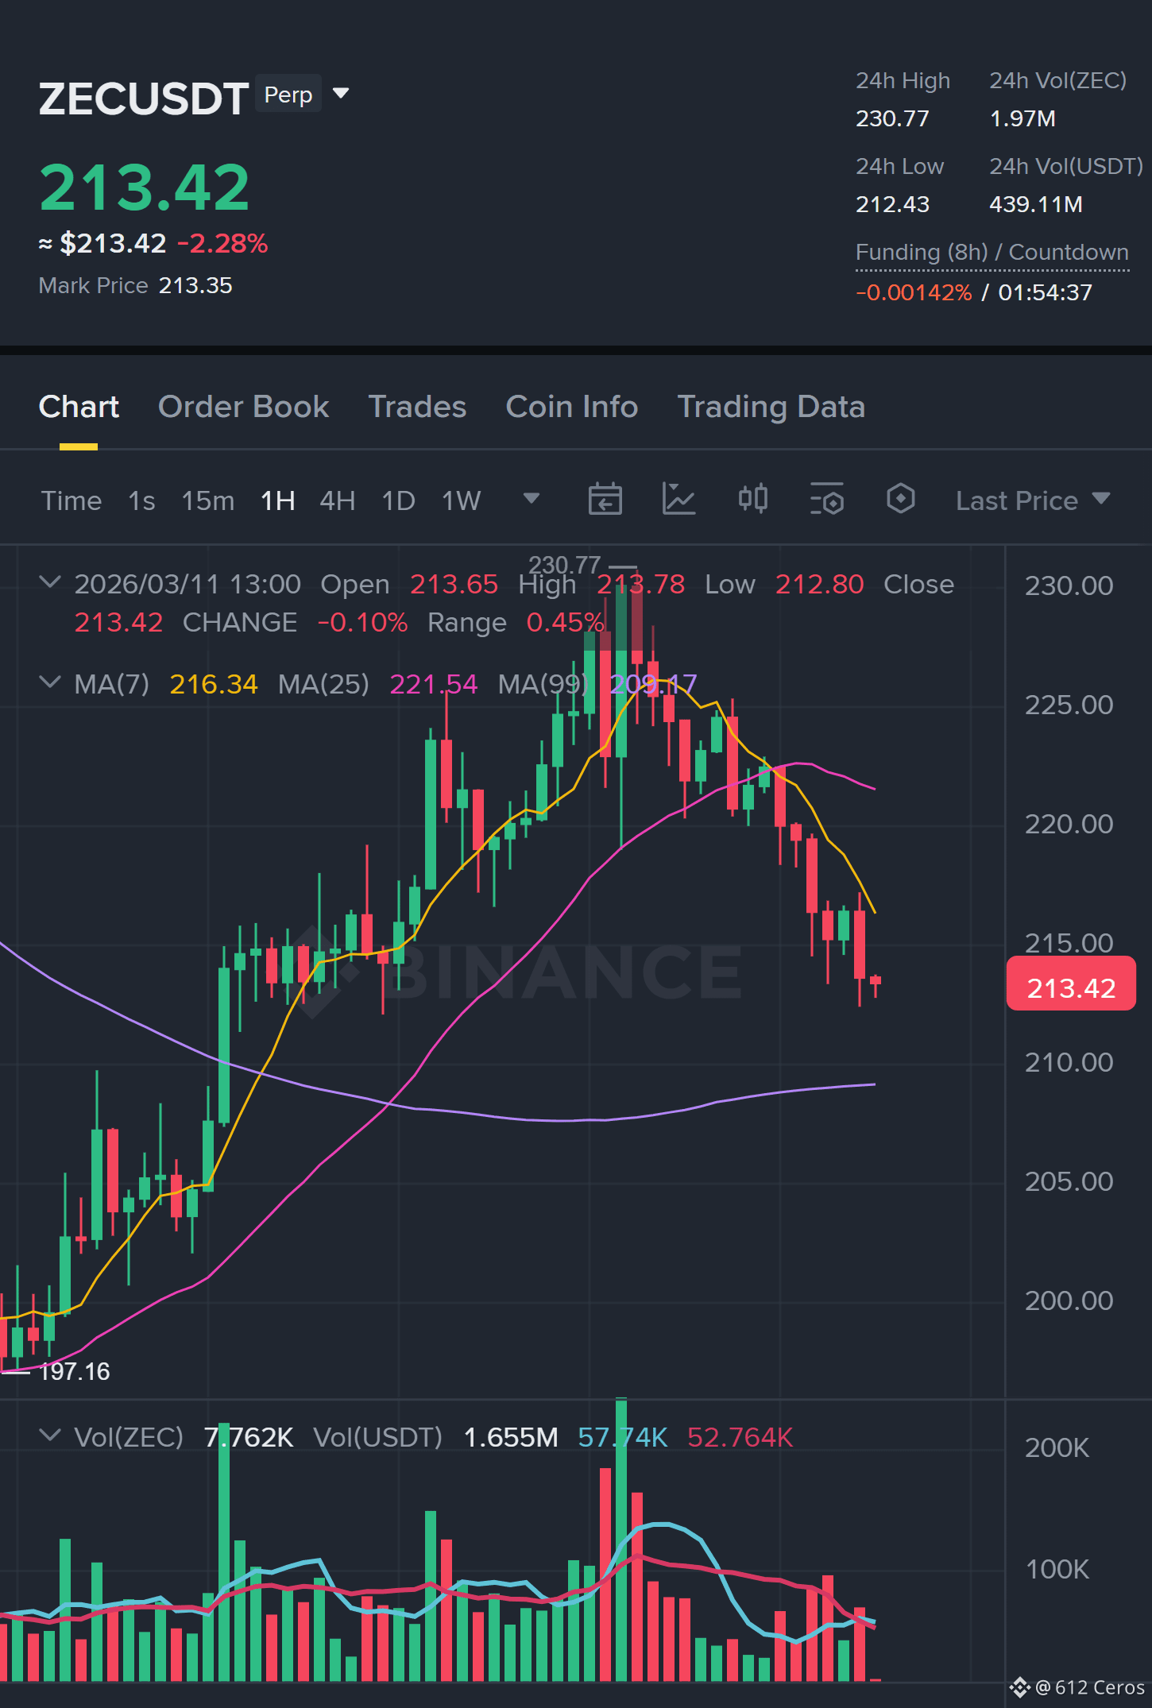
Task: Open the chart display settings icon
Action: pyautogui.click(x=826, y=500)
